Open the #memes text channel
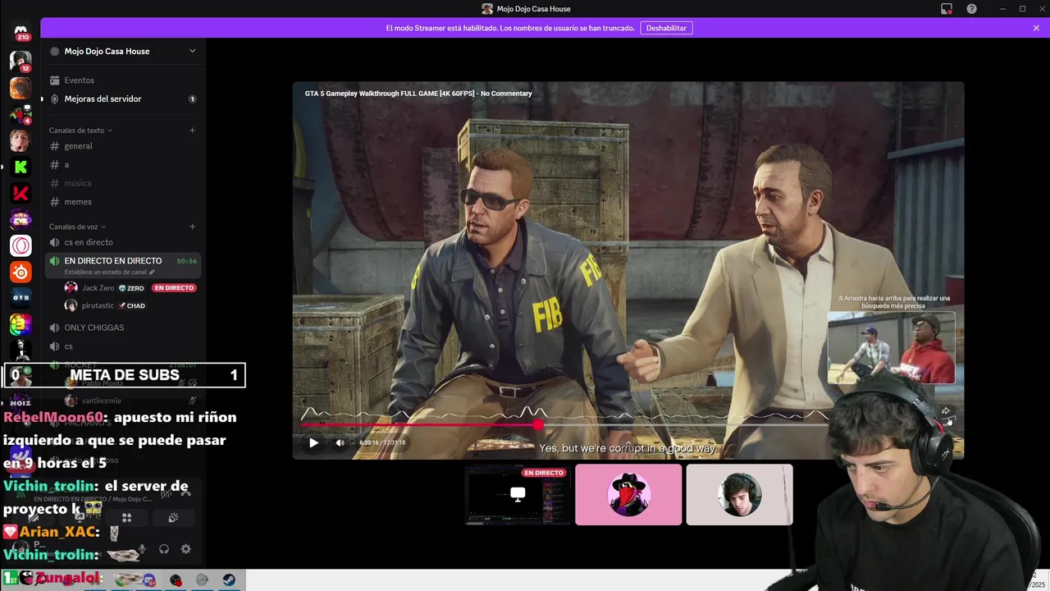1050x591 pixels. (123, 202)
